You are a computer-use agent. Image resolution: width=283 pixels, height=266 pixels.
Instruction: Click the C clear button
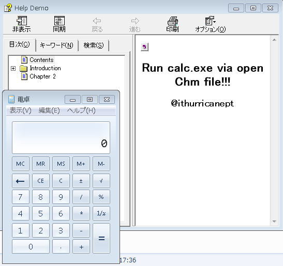coord(61,181)
